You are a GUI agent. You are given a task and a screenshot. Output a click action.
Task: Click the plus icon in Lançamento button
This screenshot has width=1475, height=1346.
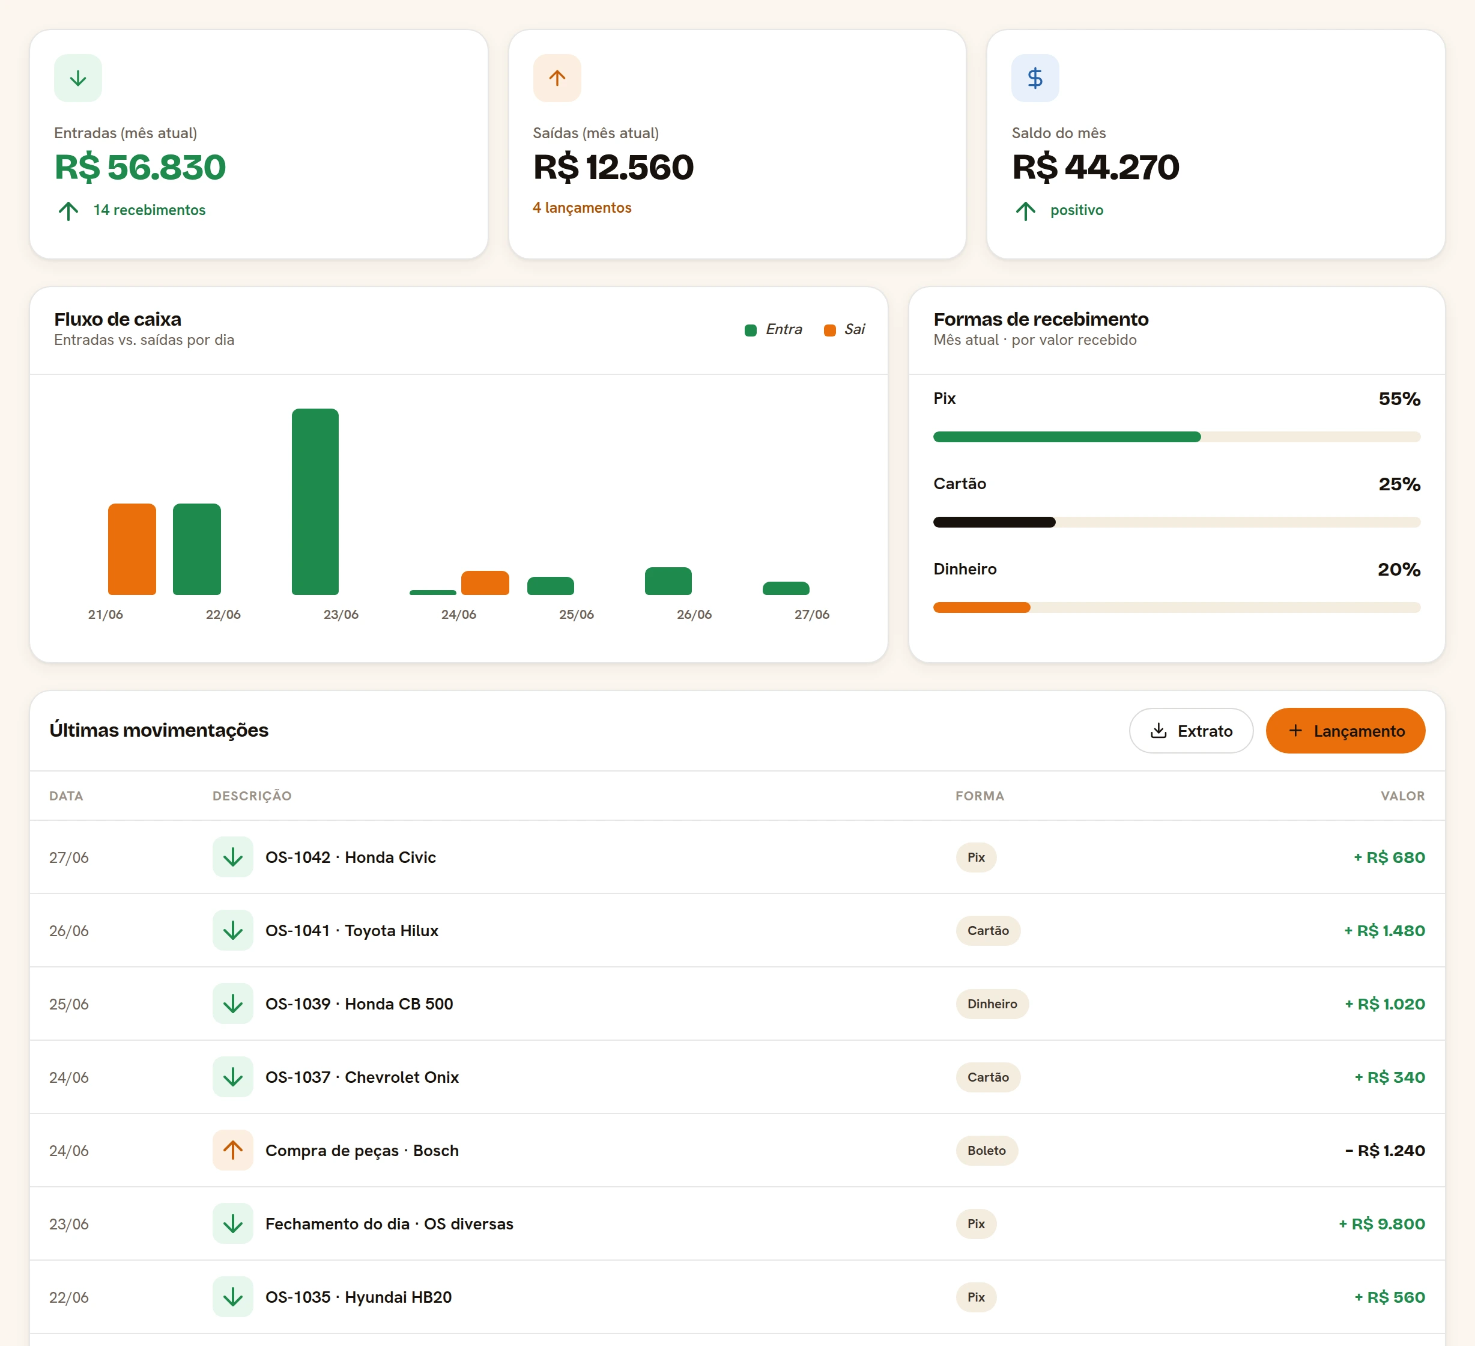pyautogui.click(x=1295, y=731)
